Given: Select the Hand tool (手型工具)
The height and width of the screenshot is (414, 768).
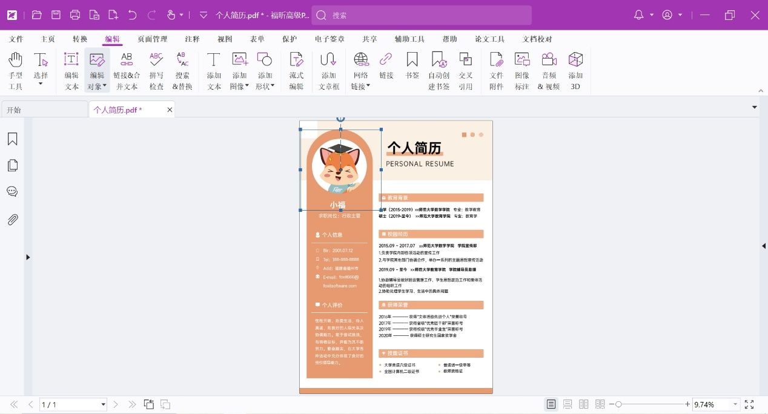Looking at the screenshot, I should [16, 70].
